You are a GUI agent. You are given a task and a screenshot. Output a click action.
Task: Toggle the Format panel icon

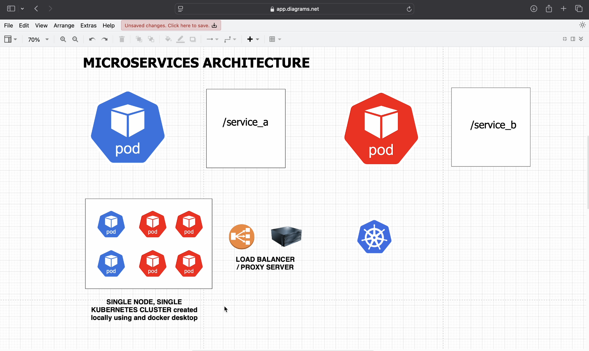pos(573,39)
